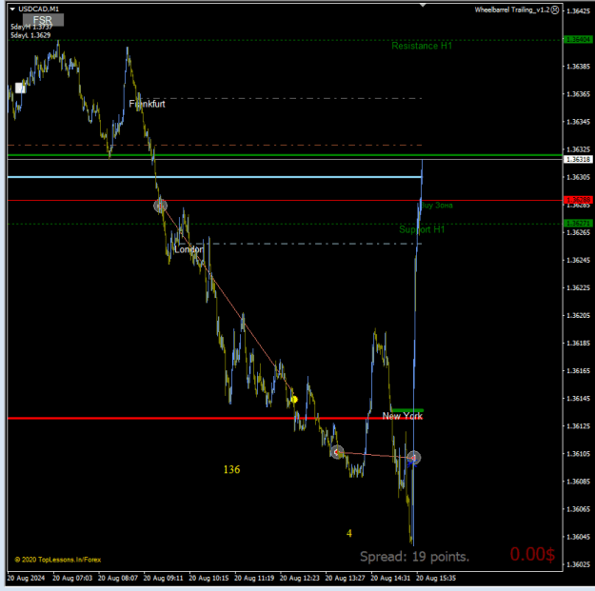595x591 pixels.
Task: Select the trade marker circle on the thin red line
Action: click(160, 206)
